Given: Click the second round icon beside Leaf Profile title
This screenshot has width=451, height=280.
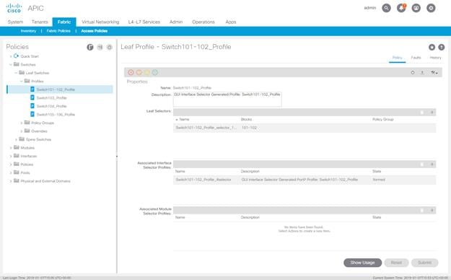Looking at the screenshot, I should [441, 47].
